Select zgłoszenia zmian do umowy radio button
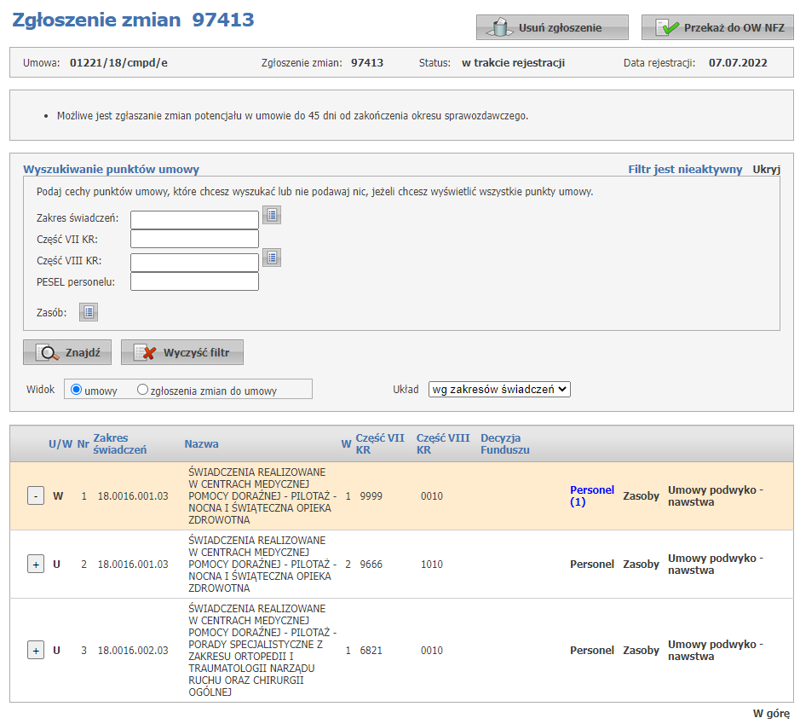The image size is (800, 724). [142, 390]
